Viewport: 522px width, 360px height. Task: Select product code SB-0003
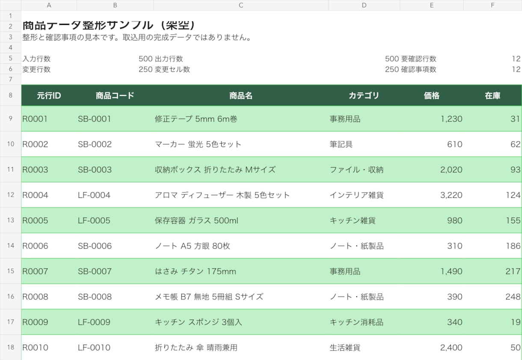(x=115, y=170)
